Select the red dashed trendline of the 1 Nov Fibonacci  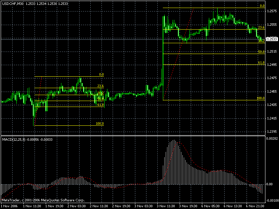[38, 101]
